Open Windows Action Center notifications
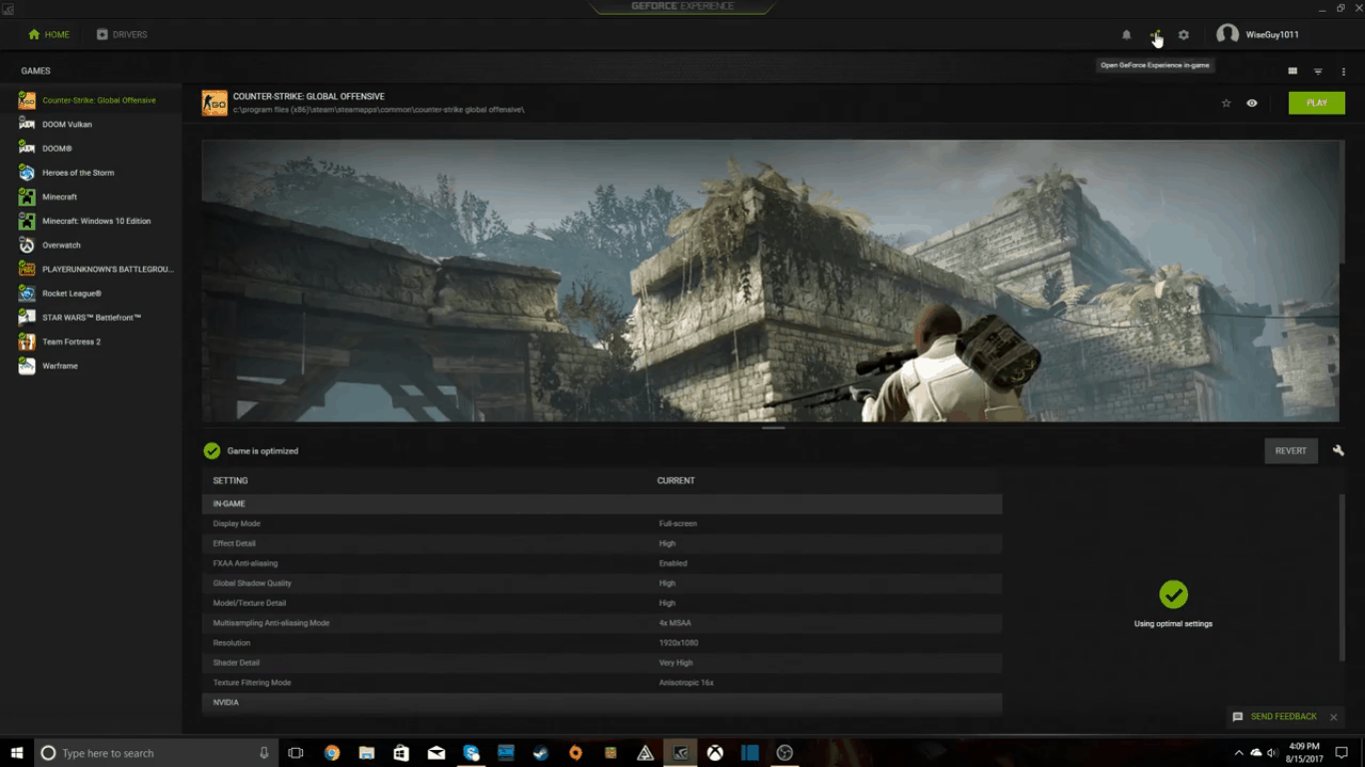The width and height of the screenshot is (1365, 767). click(1341, 753)
